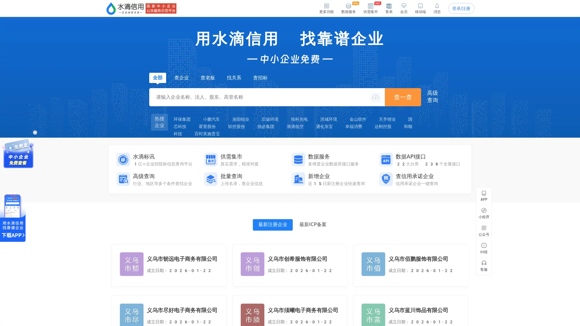Use the batch upload cloud icon in search bar
This screenshot has height=326, width=580.
(375, 97)
